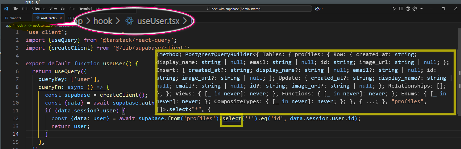Viewport: 461px width, 149px height.
Task: Click the next-with-supabase search box
Action: (x=233, y=9)
